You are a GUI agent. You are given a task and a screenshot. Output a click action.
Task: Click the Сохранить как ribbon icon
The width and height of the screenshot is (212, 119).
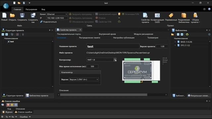33,18
